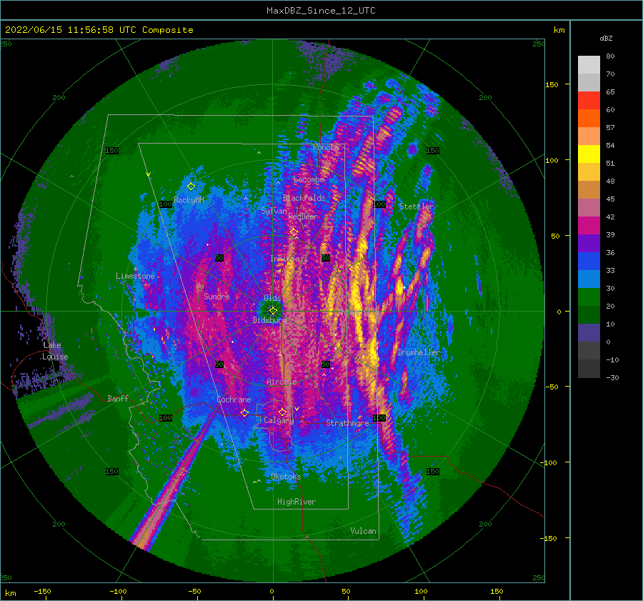Viewport: 643px width, 601px height.
Task: Select the Okotoks label
Action: 286,477
